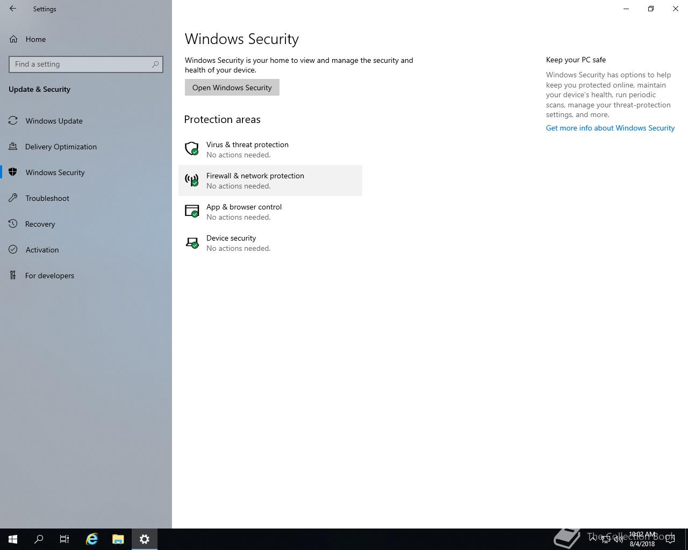This screenshot has width=688, height=550.
Task: Click the Device security laptop icon
Action: tap(192, 243)
